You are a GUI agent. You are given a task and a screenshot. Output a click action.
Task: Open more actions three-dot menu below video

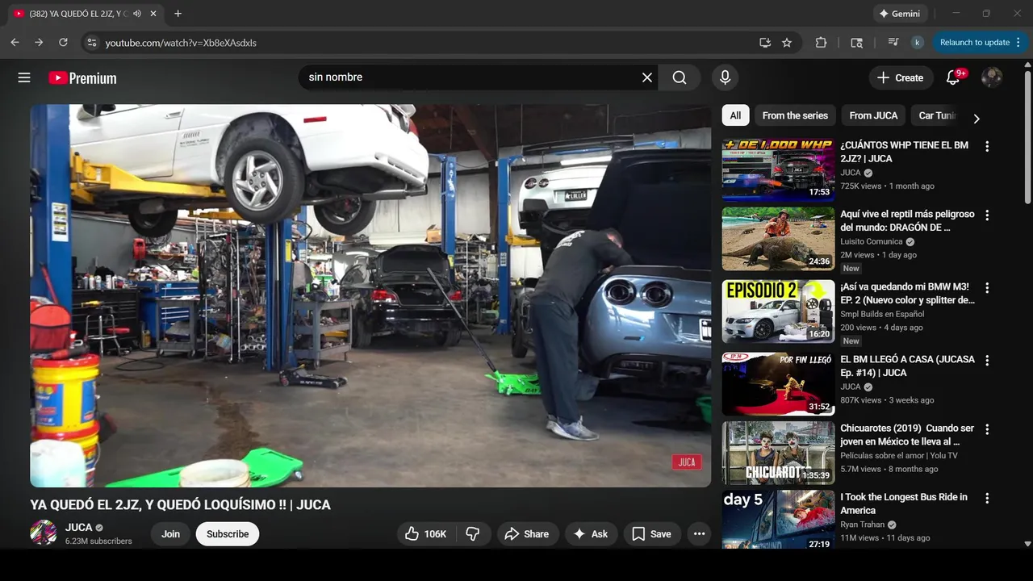699,534
